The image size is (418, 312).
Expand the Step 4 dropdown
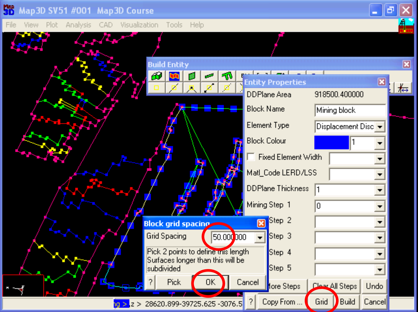point(380,254)
